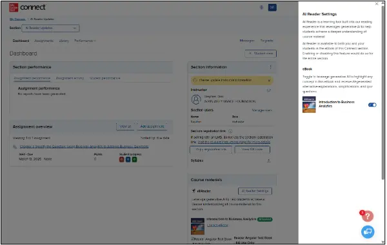
Task: Edit instructor with the pencil icon
Action: tap(269, 90)
